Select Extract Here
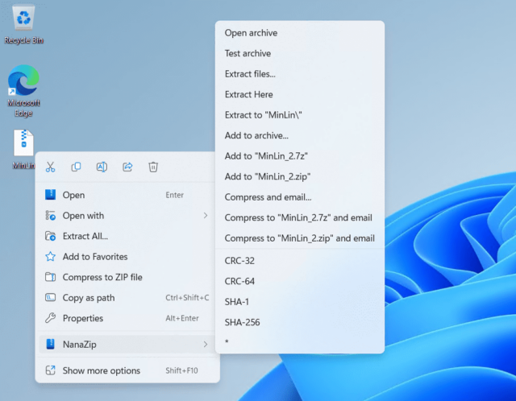Image resolution: width=516 pixels, height=401 pixels. click(x=300, y=94)
